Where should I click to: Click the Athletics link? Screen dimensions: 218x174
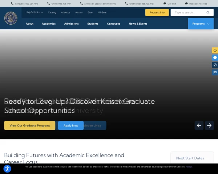[x=66, y=12]
